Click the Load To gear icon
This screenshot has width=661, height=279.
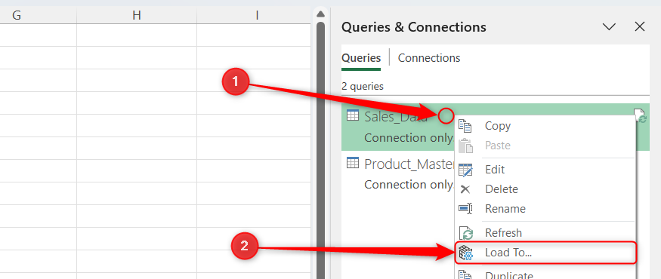[x=465, y=253]
